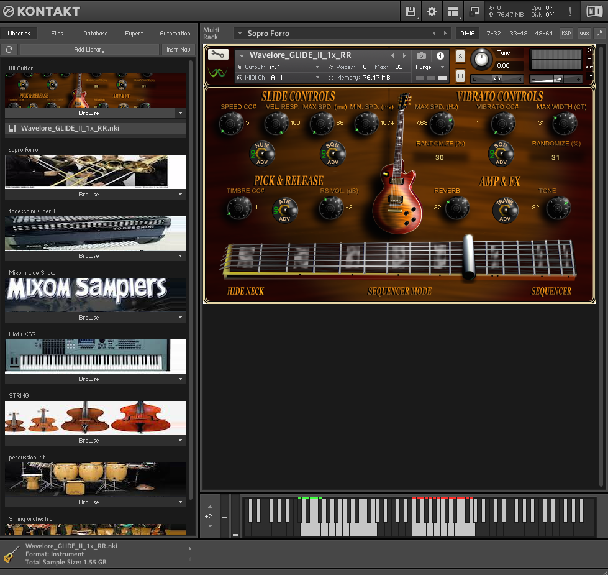Image resolution: width=608 pixels, height=575 pixels.
Task: Select Wavelore_GLIDE_II_1x_RR.nki in library list
Action: (96, 129)
